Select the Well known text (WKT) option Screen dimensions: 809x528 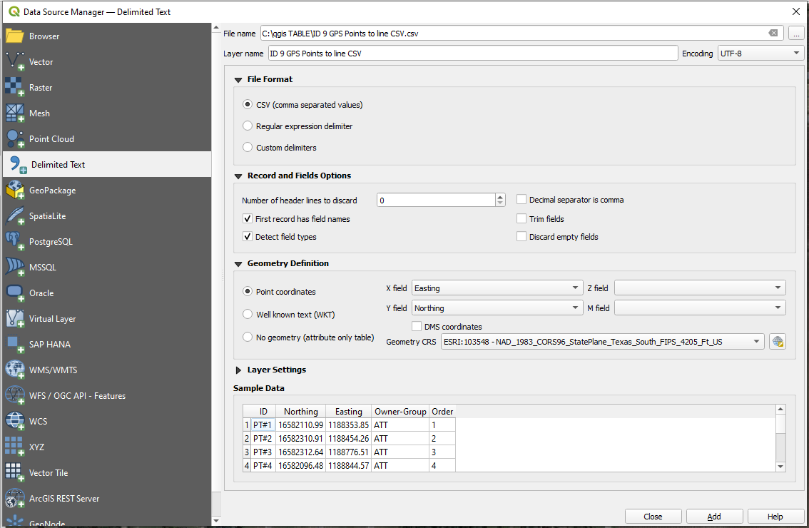(248, 314)
